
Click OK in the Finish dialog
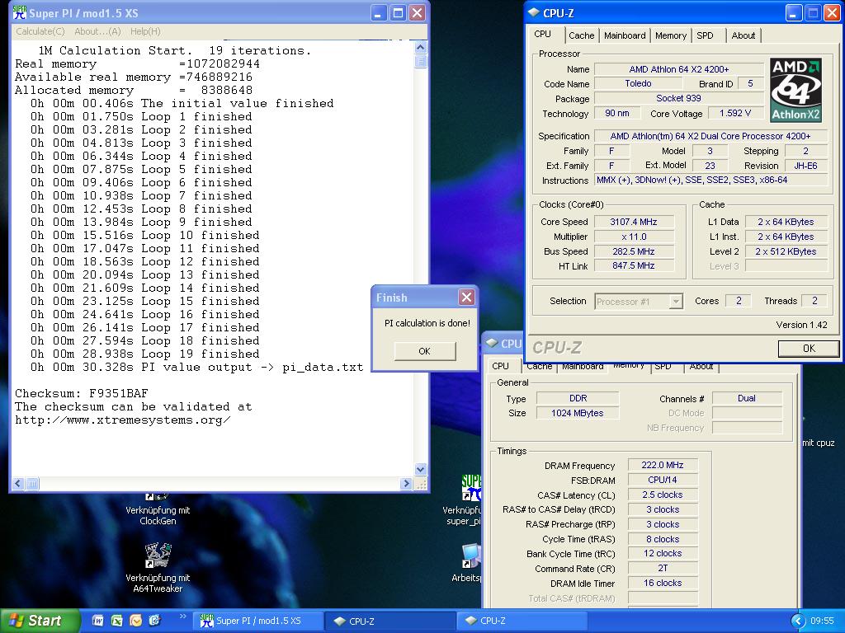tap(425, 351)
